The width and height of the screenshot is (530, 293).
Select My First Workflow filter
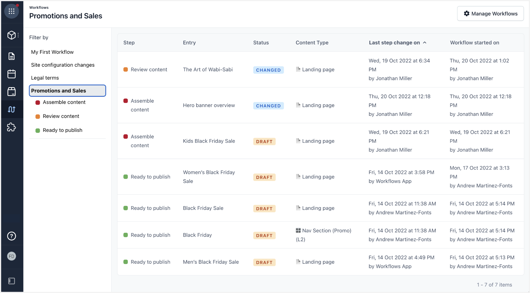tap(52, 52)
